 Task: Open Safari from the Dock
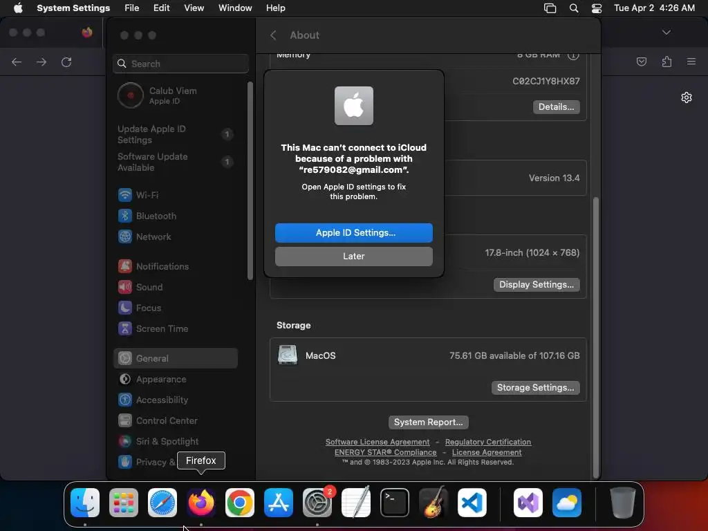(x=162, y=503)
